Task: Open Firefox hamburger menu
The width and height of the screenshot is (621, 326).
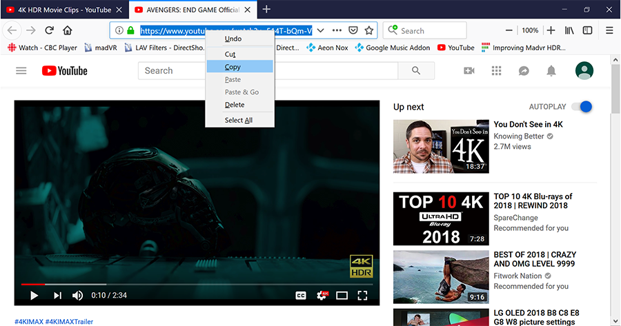Action: [x=609, y=30]
